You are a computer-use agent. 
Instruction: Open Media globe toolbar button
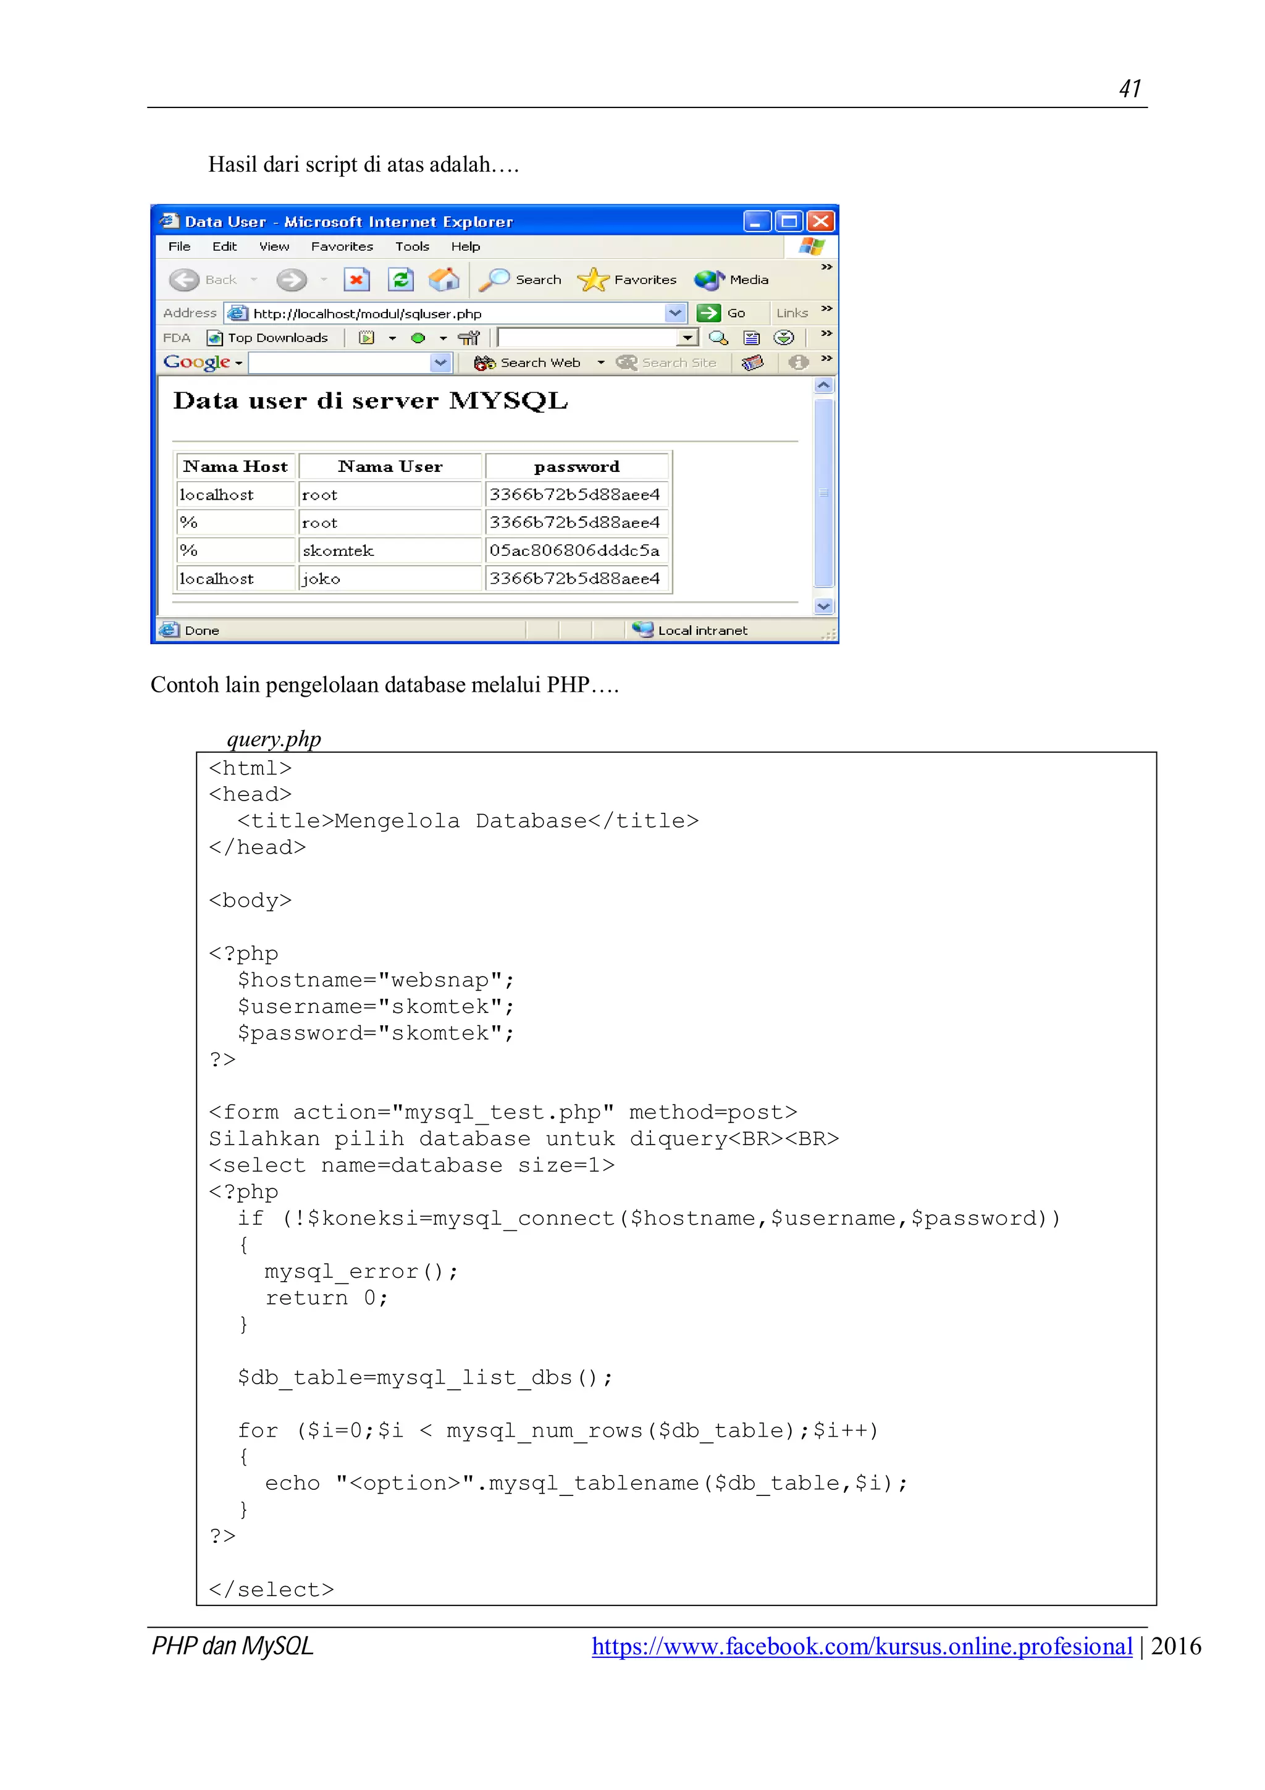(x=731, y=280)
